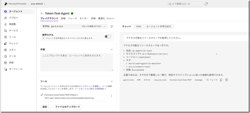250x113 pixels.
Task: Focus the AI で検索 search box
Action: pyautogui.click(x=185, y=4)
